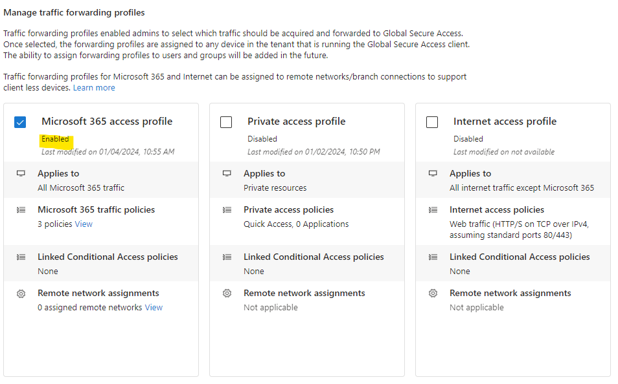Click monitor icon beside Microsoft 365 Applies to
The image size is (618, 384).
click(21, 173)
